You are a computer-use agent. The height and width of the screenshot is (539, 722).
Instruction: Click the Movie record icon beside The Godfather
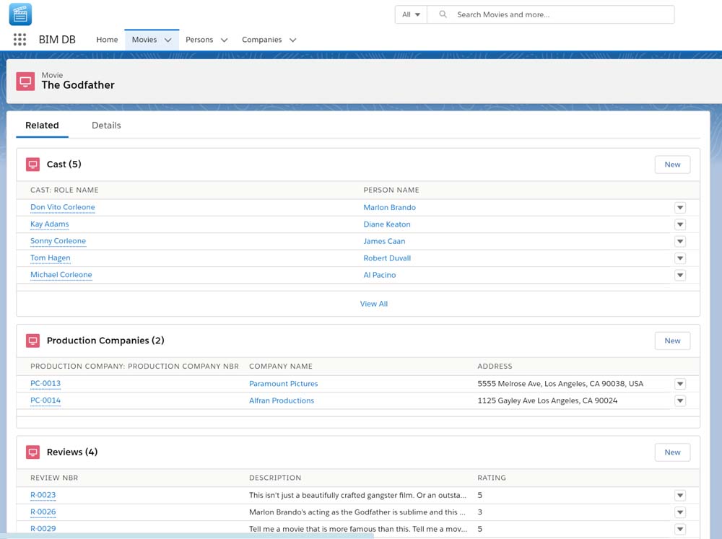[x=25, y=81]
